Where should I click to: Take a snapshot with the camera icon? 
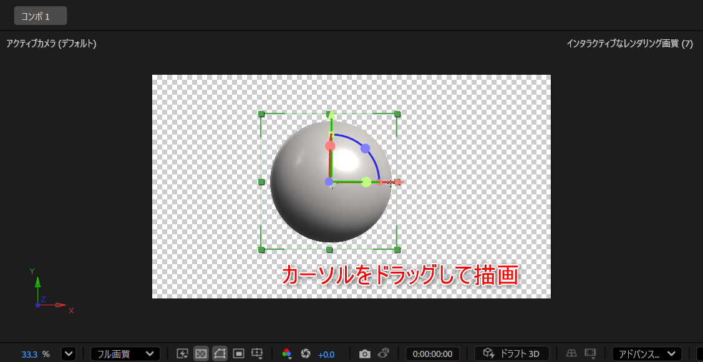click(x=366, y=354)
